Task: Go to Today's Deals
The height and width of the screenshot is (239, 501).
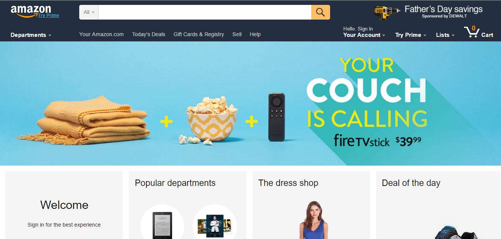Action: coord(149,34)
